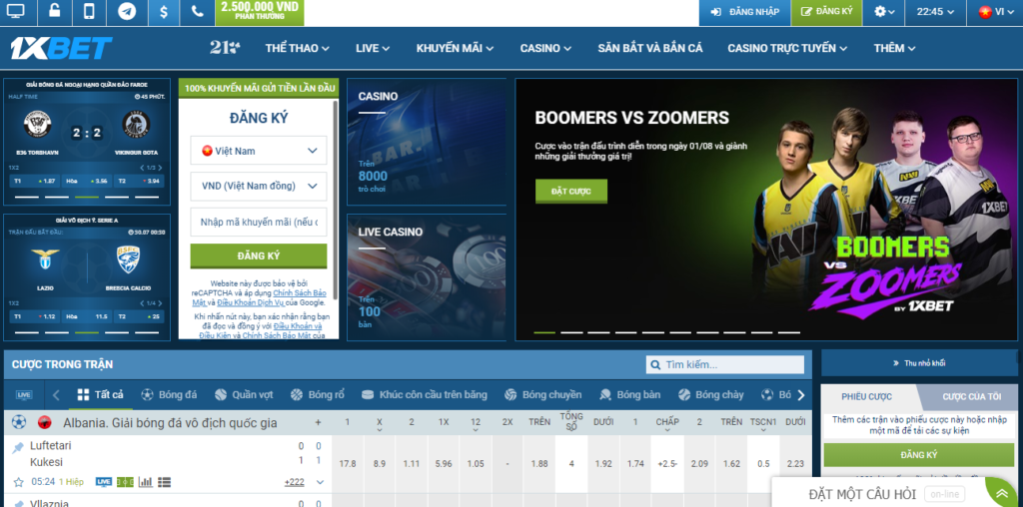Screen dimensions: 1023x507
Task: Expand the THỂ THAO menu
Action: click(297, 48)
